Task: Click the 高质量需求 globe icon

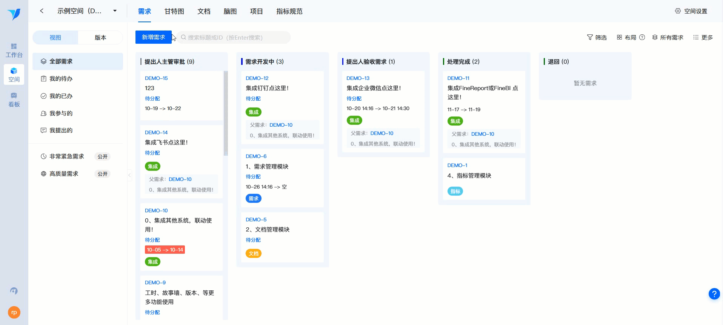Action: click(x=43, y=174)
